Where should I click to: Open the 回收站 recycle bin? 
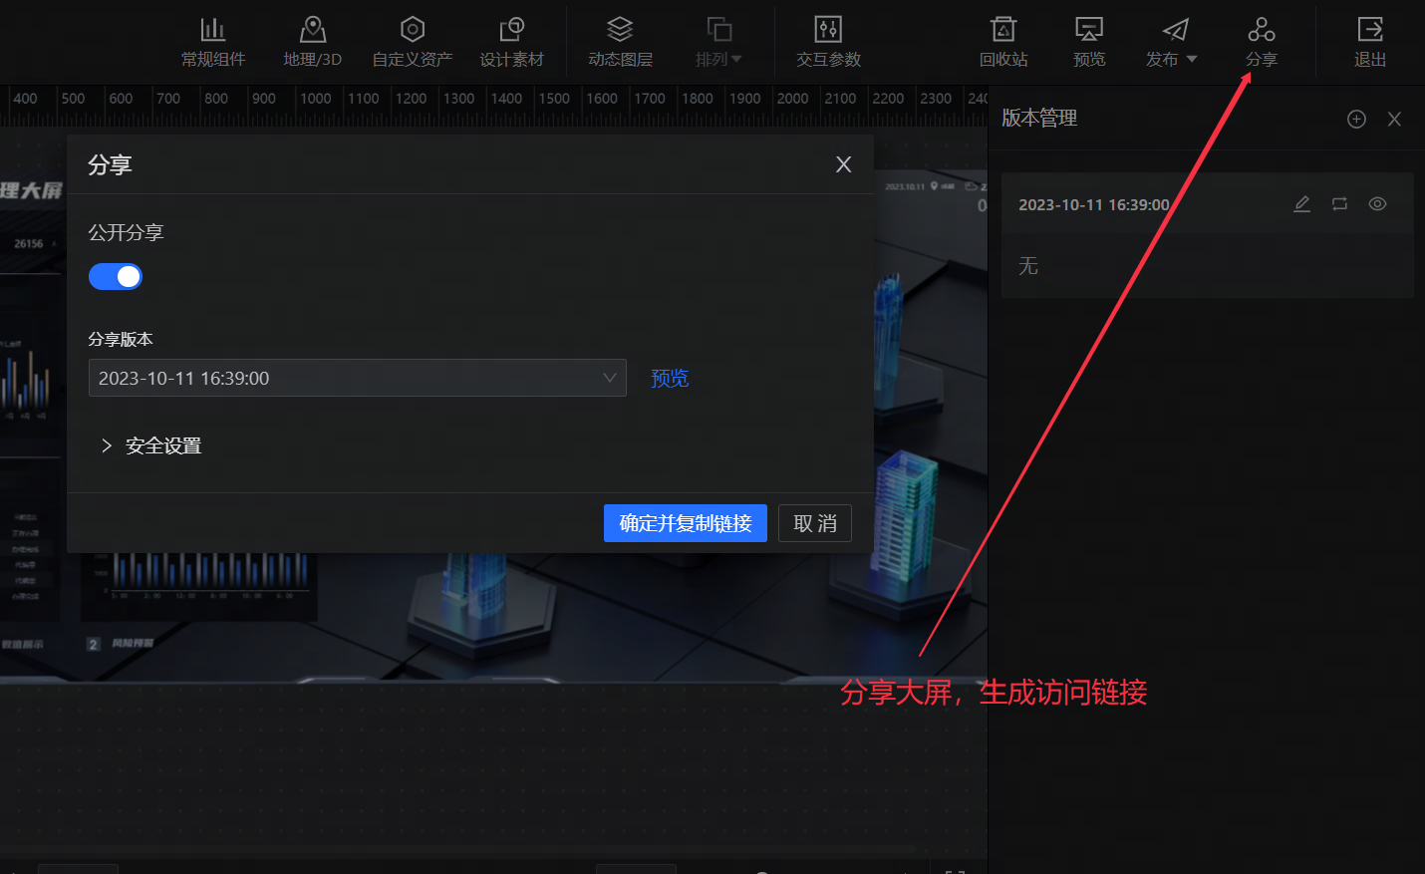(x=1002, y=40)
